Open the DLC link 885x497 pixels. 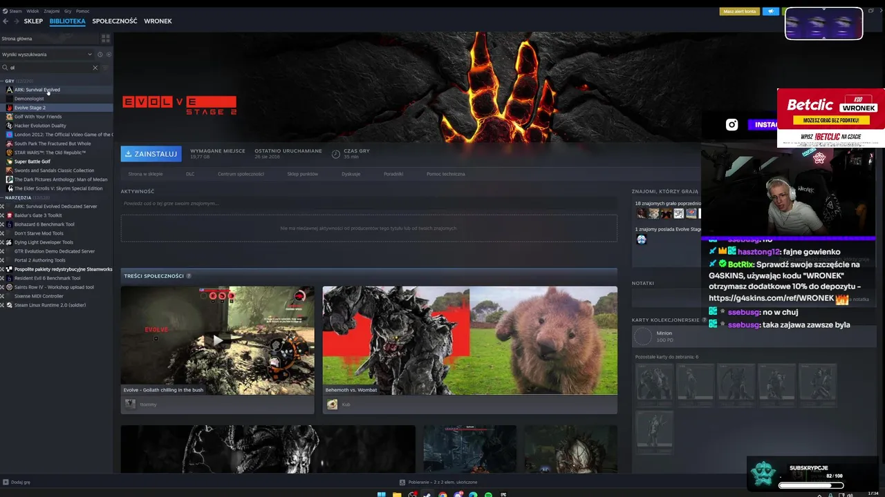pos(190,174)
